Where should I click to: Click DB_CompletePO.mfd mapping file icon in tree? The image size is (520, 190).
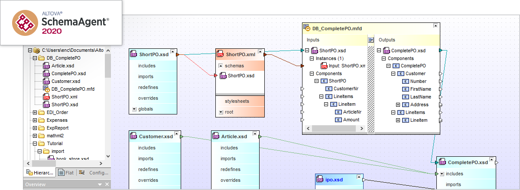pos(46,89)
